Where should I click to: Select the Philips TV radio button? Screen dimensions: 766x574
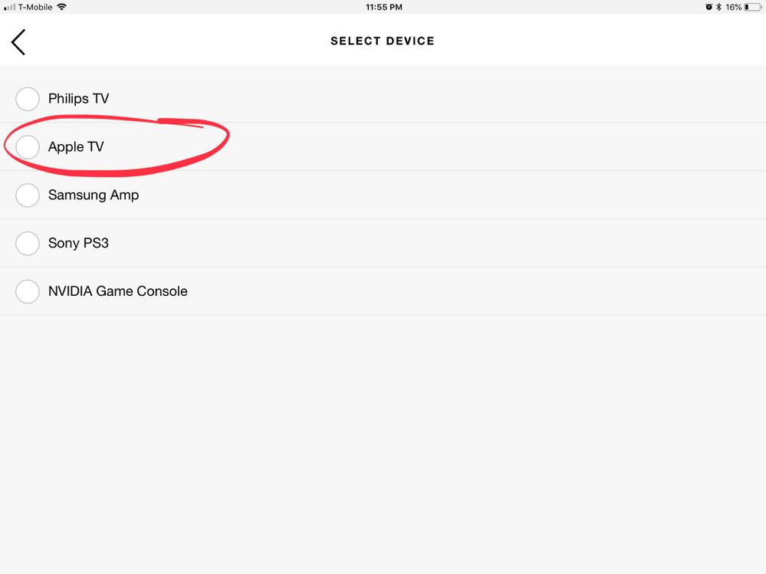[x=28, y=99]
